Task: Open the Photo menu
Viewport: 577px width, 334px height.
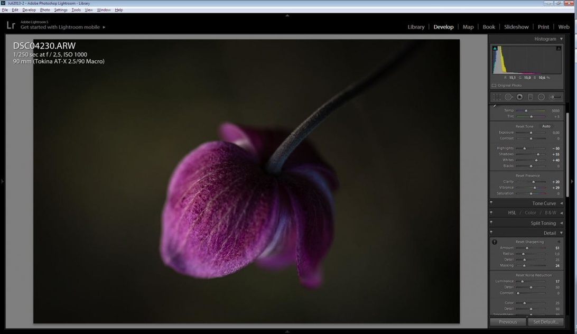Action: coord(45,10)
